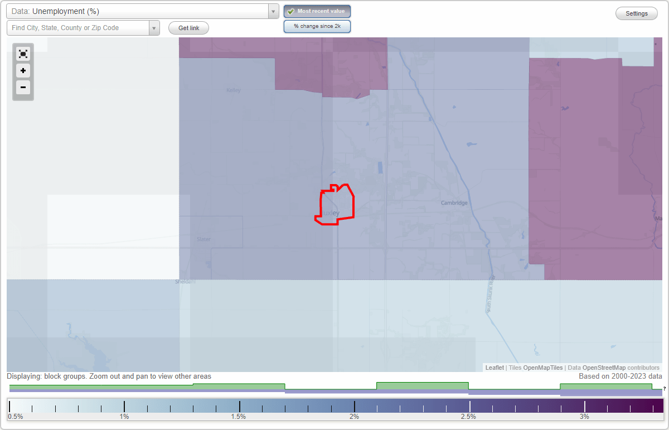Screen dimensions: 669x430
Task: Switch to % change since 2k view
Action: [317, 26]
